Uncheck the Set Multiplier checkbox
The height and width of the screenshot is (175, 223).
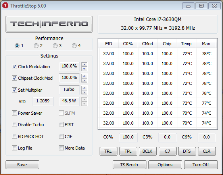(x=14, y=90)
